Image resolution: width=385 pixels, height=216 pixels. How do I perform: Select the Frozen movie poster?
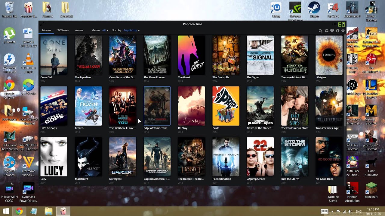[x=88, y=106]
